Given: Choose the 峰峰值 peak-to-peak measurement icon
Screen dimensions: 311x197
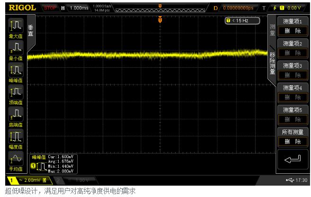Looking at the screenshot, I should point(16,72).
